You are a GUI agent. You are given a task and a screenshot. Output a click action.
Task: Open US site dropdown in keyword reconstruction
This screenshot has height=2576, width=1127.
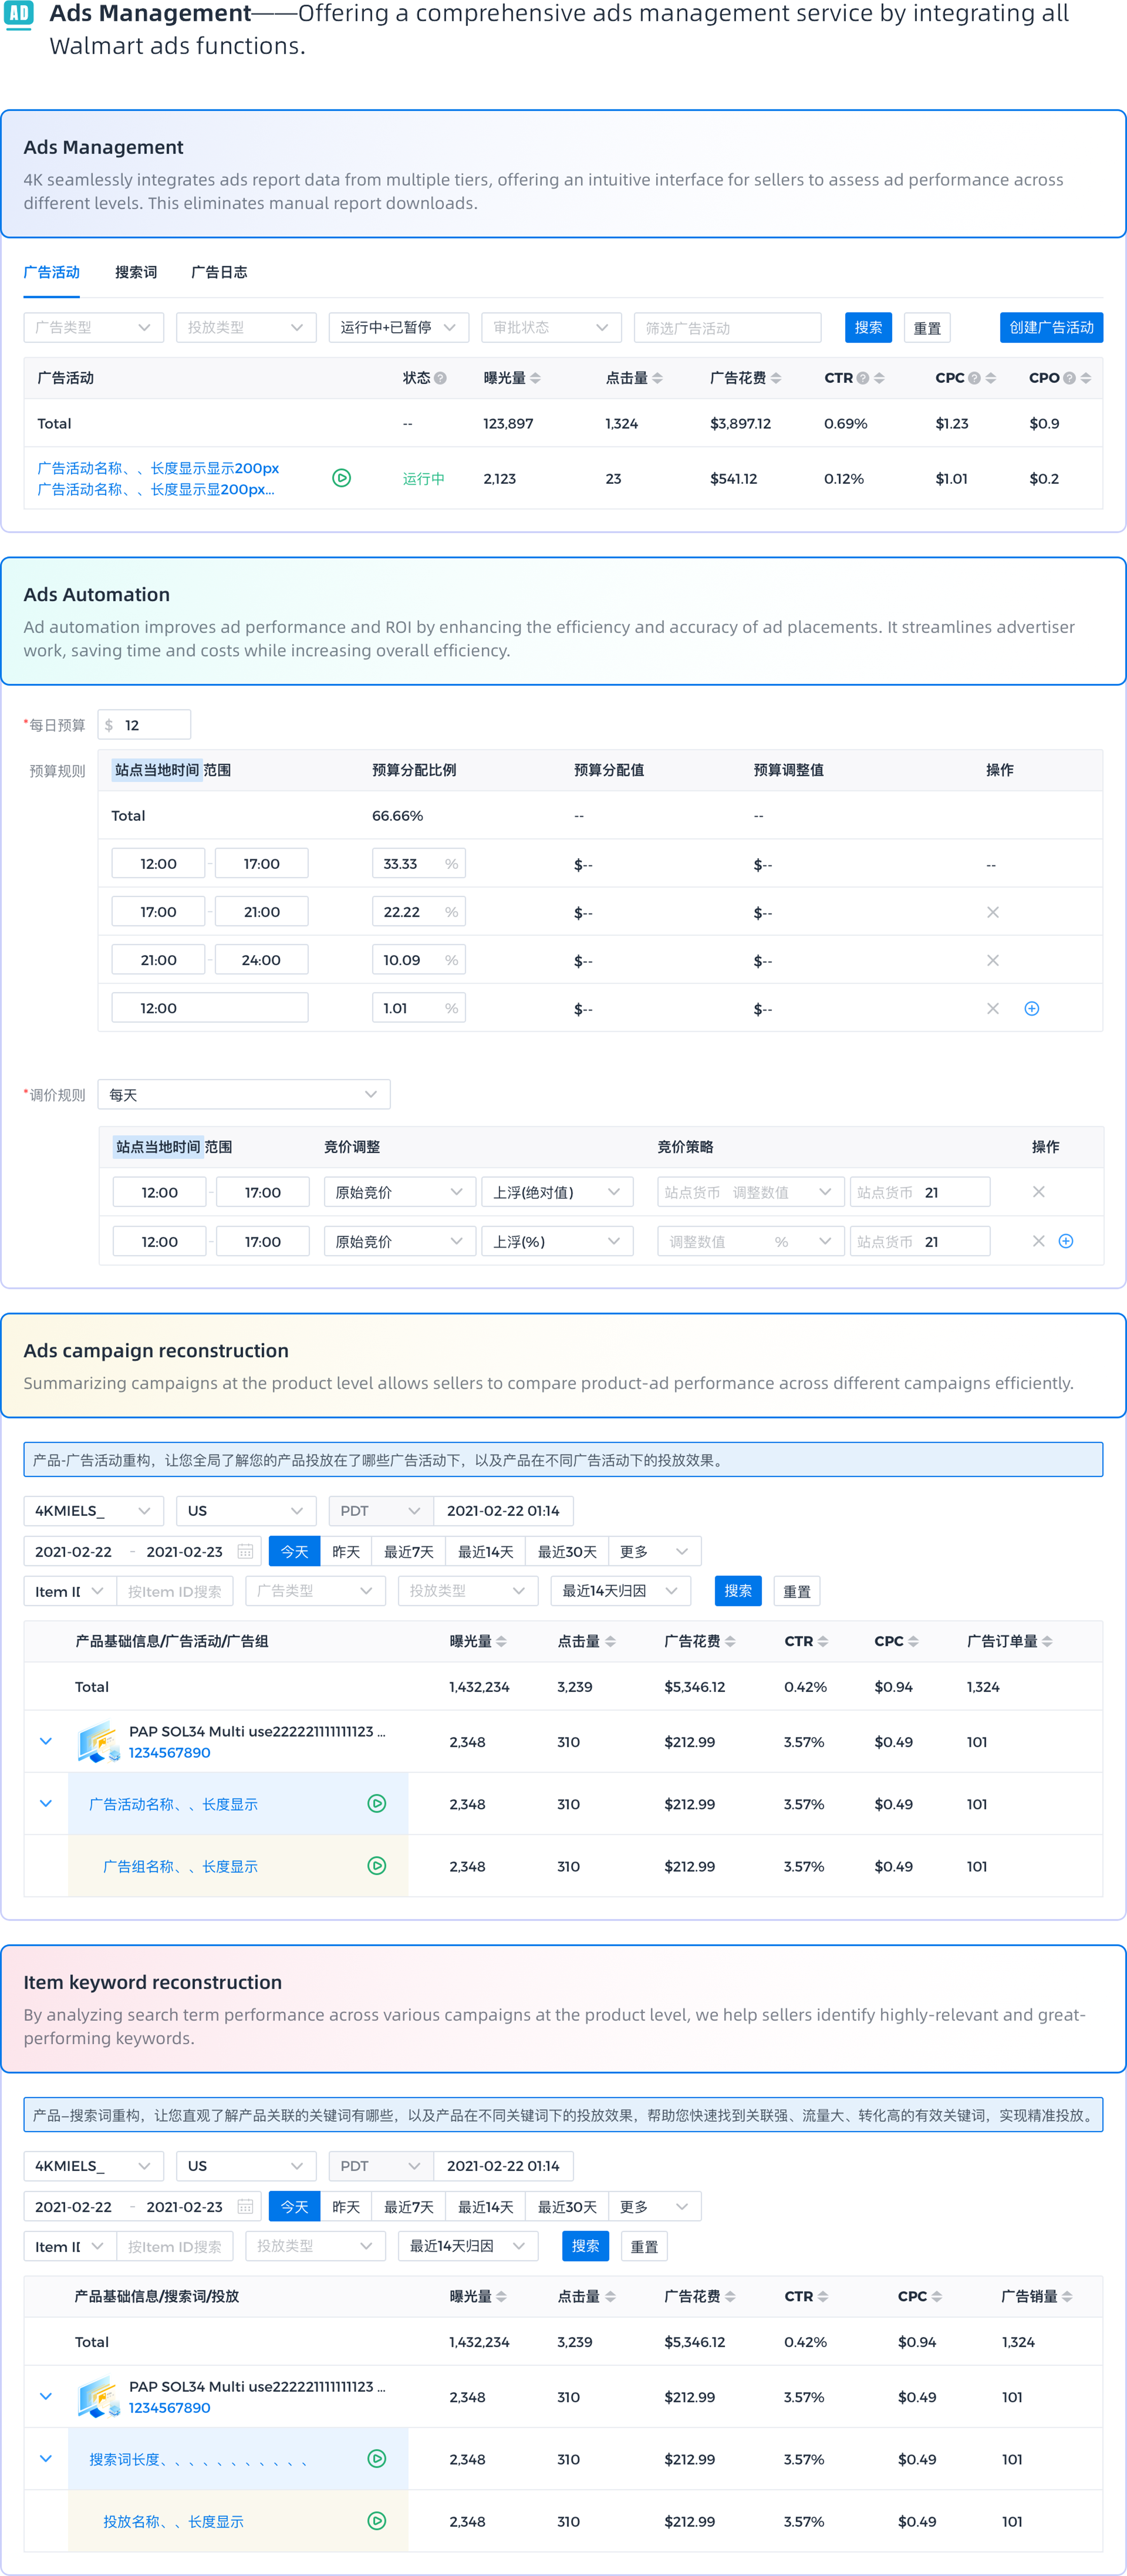[x=246, y=2166]
